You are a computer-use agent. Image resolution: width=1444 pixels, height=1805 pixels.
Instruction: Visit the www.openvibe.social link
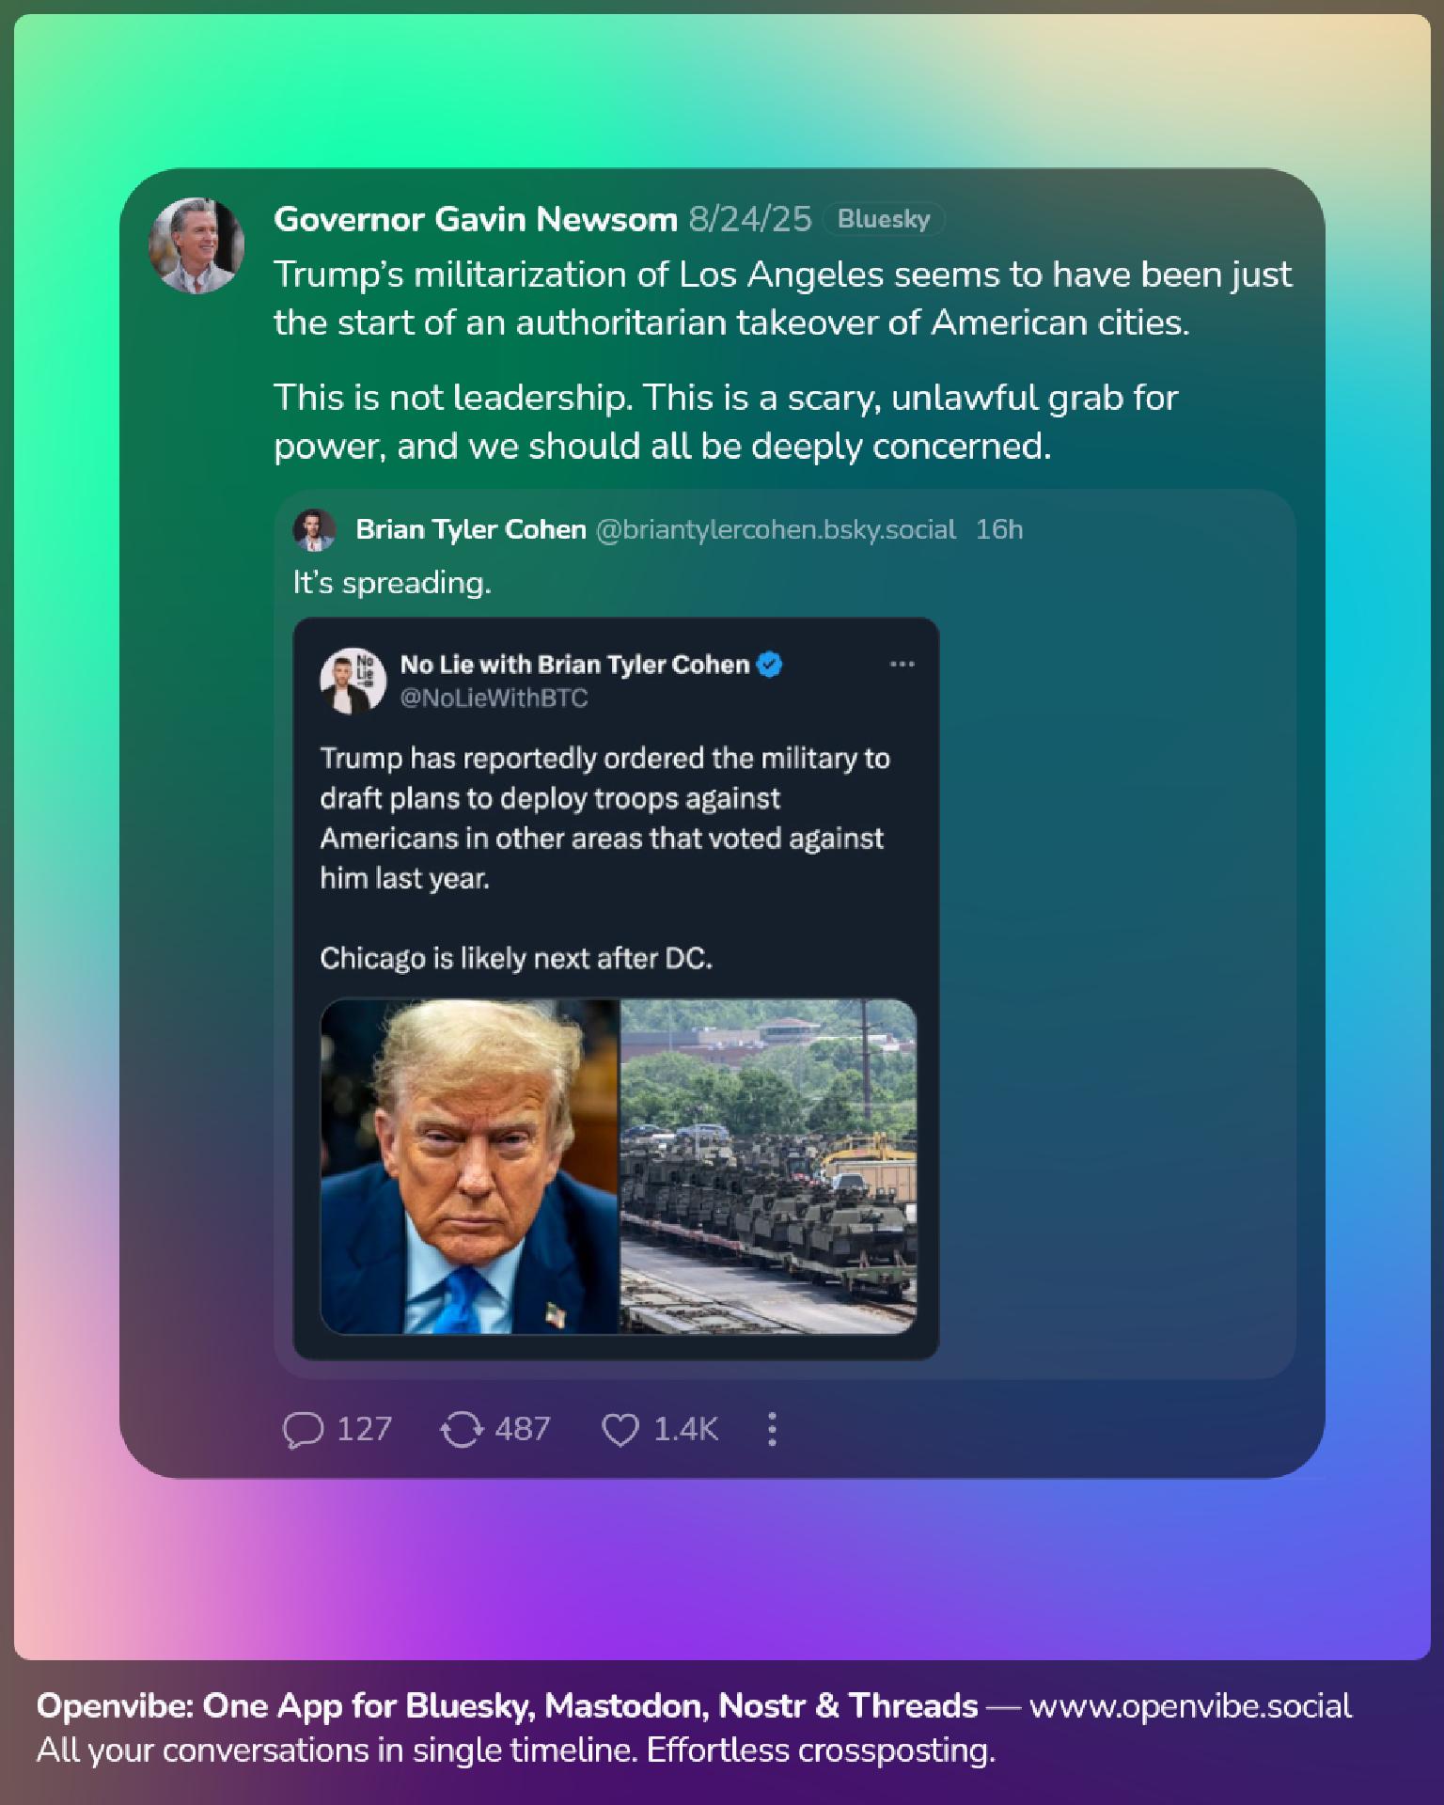tap(1190, 1706)
